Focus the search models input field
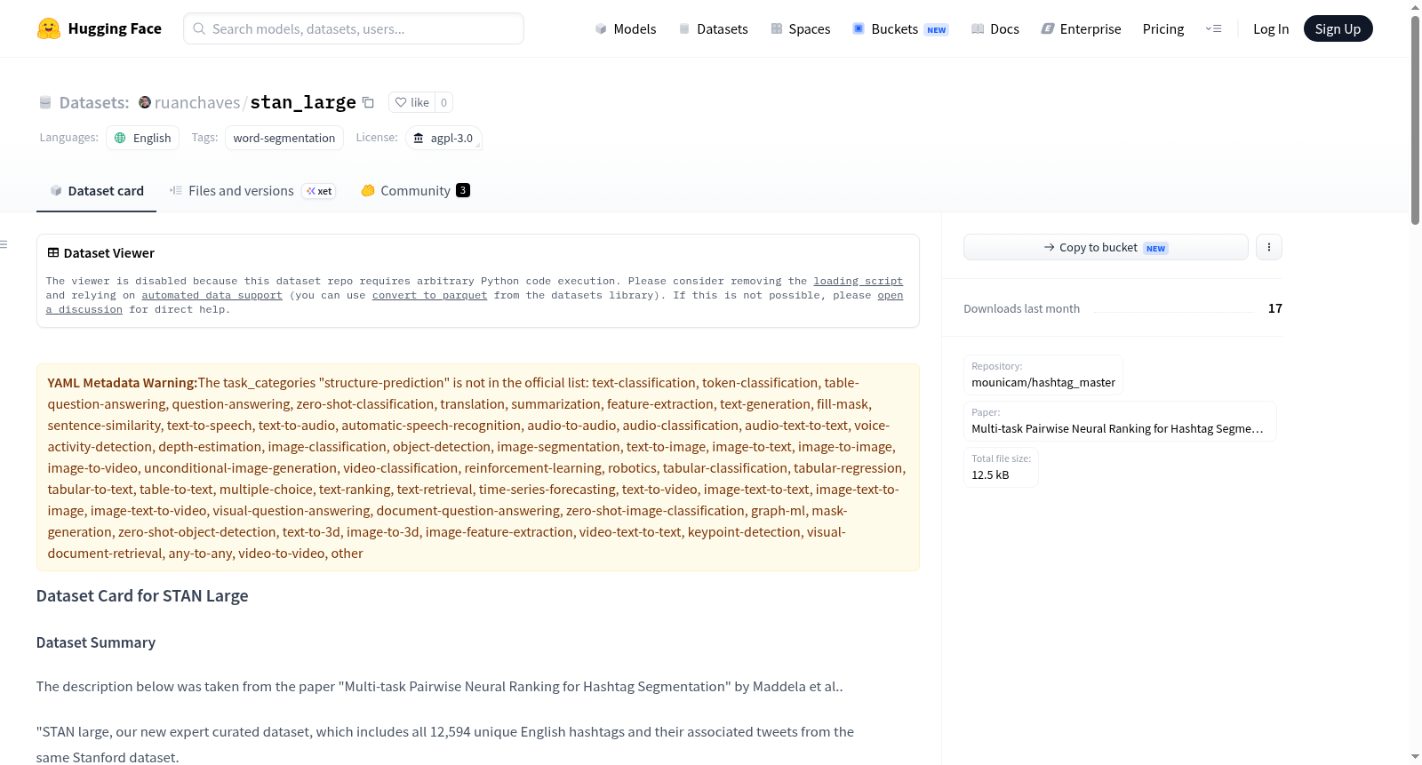This screenshot has height=765, width=1422. 354,28
